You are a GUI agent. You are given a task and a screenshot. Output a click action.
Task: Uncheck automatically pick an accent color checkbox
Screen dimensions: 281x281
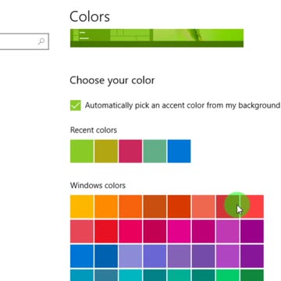point(76,105)
